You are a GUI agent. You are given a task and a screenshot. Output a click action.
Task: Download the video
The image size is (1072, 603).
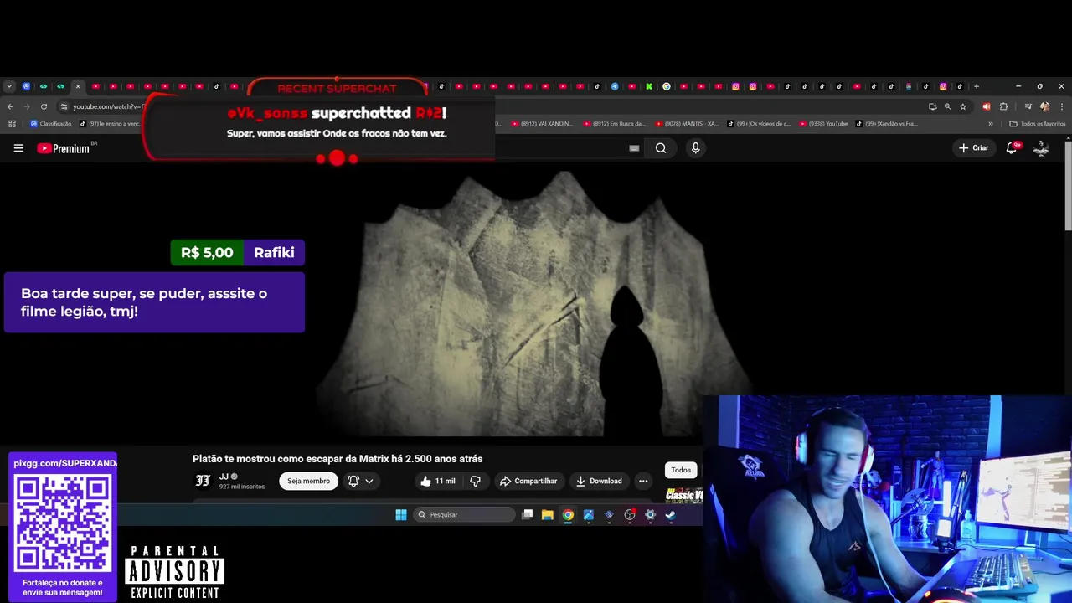599,481
